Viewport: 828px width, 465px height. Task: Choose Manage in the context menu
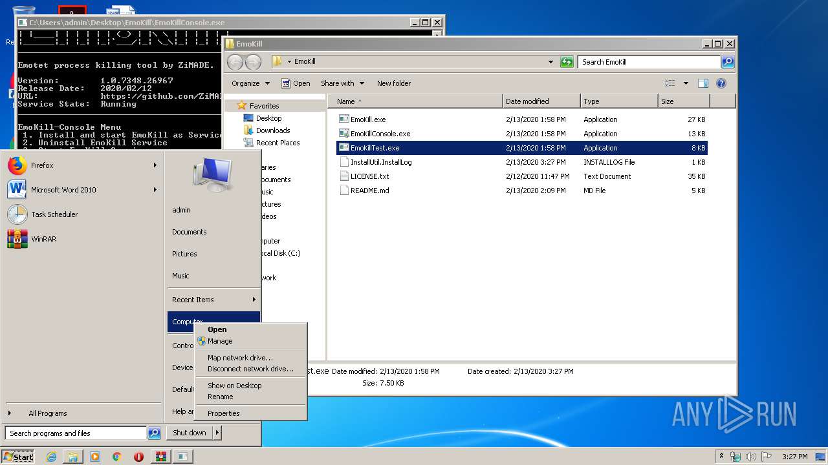pyautogui.click(x=250, y=341)
